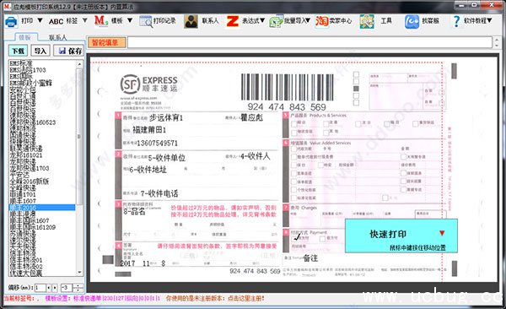
Task: Click the contacts person silhouette icon
Action: click(x=191, y=21)
